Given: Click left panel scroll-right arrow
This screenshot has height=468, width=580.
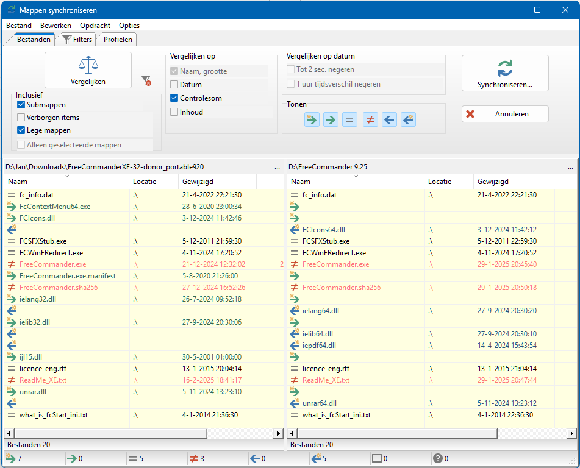Looking at the screenshot, I should (279, 433).
